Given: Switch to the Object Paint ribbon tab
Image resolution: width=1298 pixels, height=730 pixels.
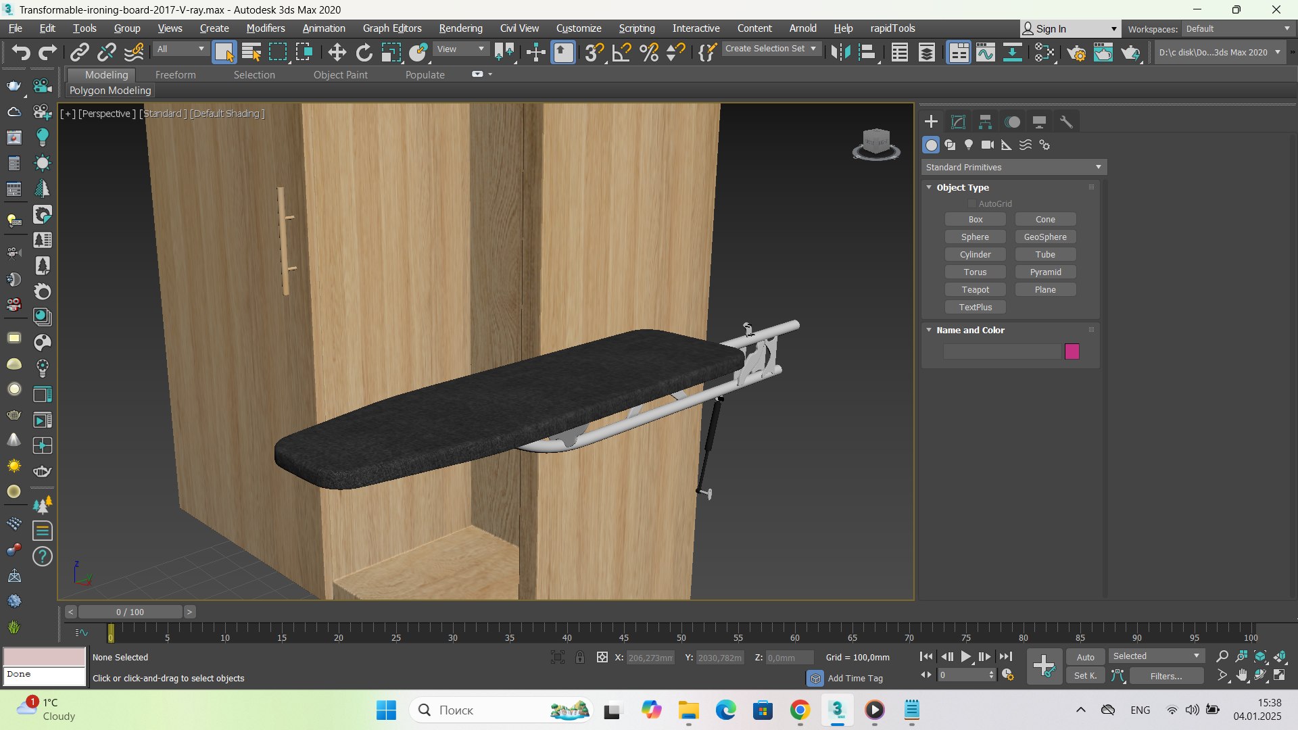Looking at the screenshot, I should tap(340, 75).
